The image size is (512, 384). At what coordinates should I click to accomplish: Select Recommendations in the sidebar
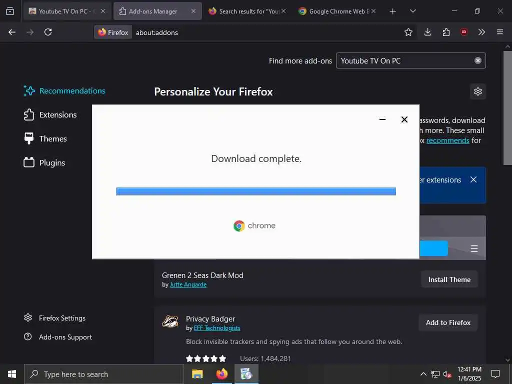64,91
